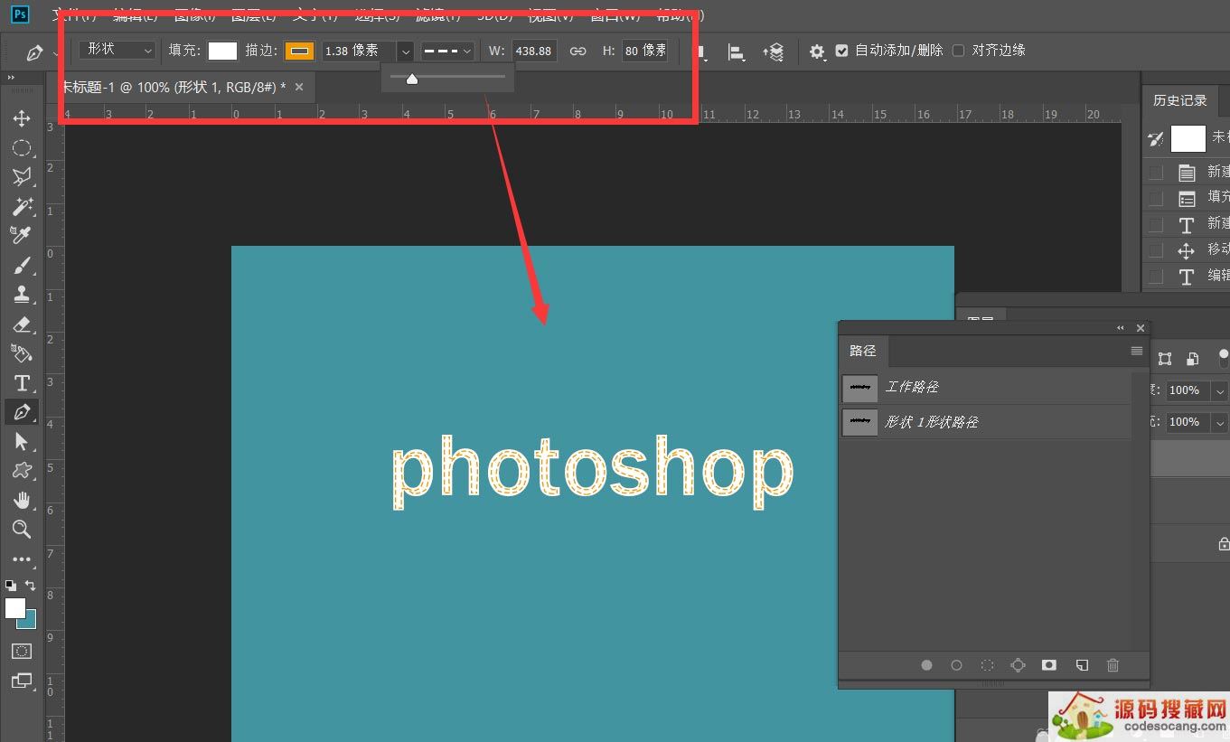Screen dimensions: 1230x742
Task: Create new path icon
Action: click(1082, 665)
